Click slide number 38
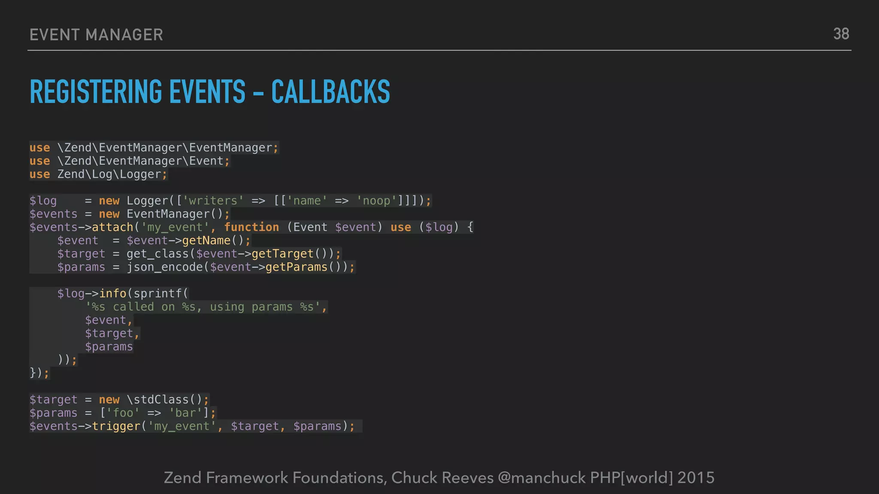 (841, 34)
